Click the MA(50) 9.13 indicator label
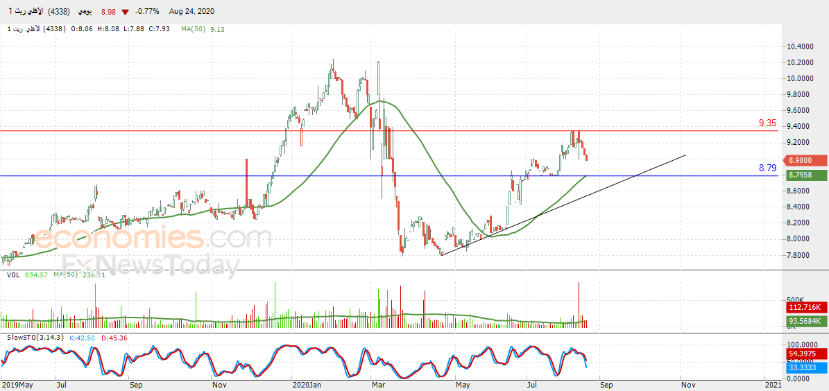This screenshot has height=391, width=829. [203, 30]
